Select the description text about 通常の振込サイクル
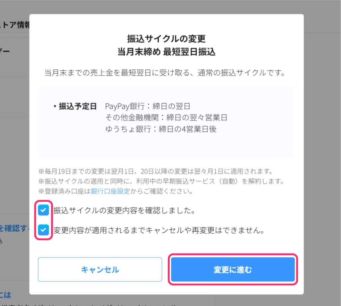The height and width of the screenshot is (306, 341). point(165,73)
